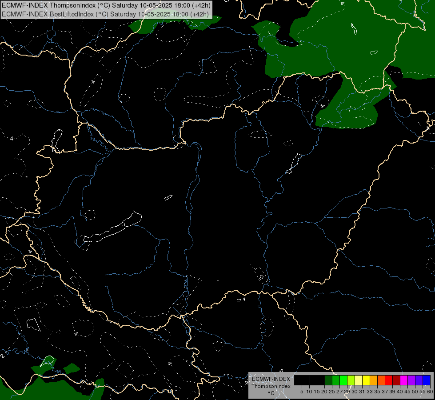Select the dark green 20–25 legend swatch

pyautogui.click(x=328, y=380)
